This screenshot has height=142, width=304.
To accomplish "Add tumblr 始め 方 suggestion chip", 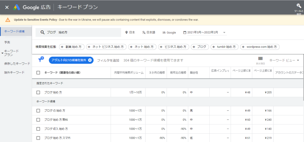I will coord(224,47).
